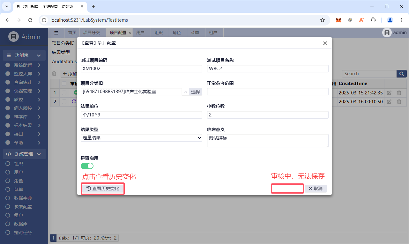
Task: Click the 临床意义 text area
Action: coord(268,141)
